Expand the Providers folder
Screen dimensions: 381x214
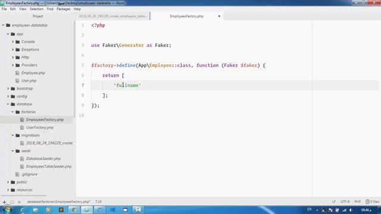(x=13, y=65)
